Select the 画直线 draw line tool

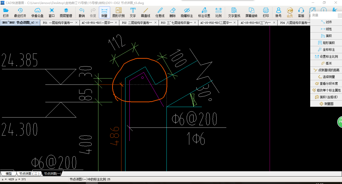(145, 12)
